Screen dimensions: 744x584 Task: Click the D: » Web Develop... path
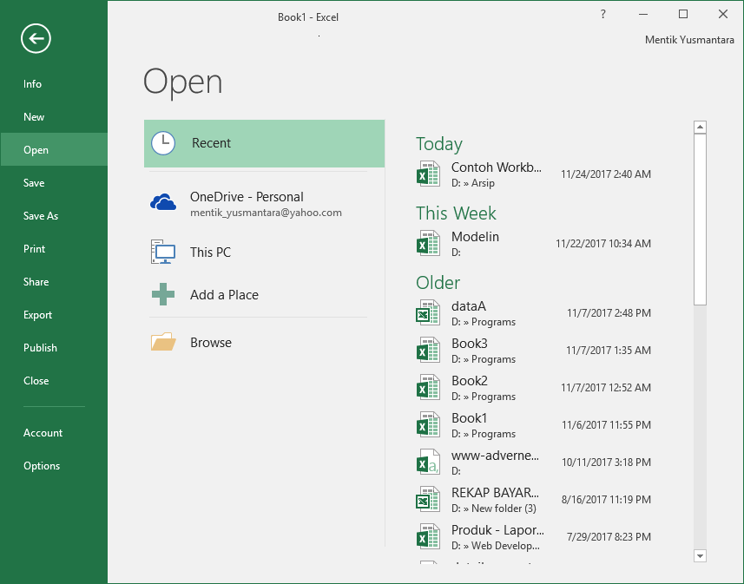click(496, 546)
